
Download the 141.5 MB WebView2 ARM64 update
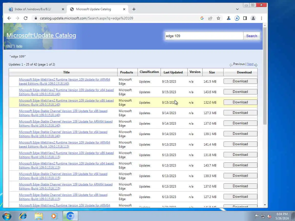(240, 81)
